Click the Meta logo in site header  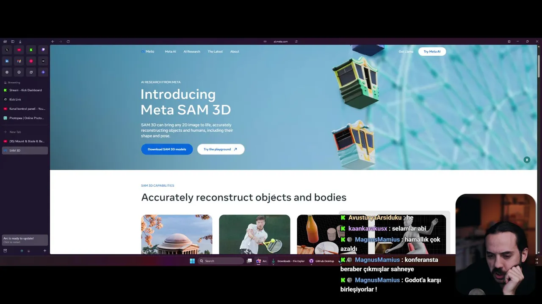pos(148,52)
